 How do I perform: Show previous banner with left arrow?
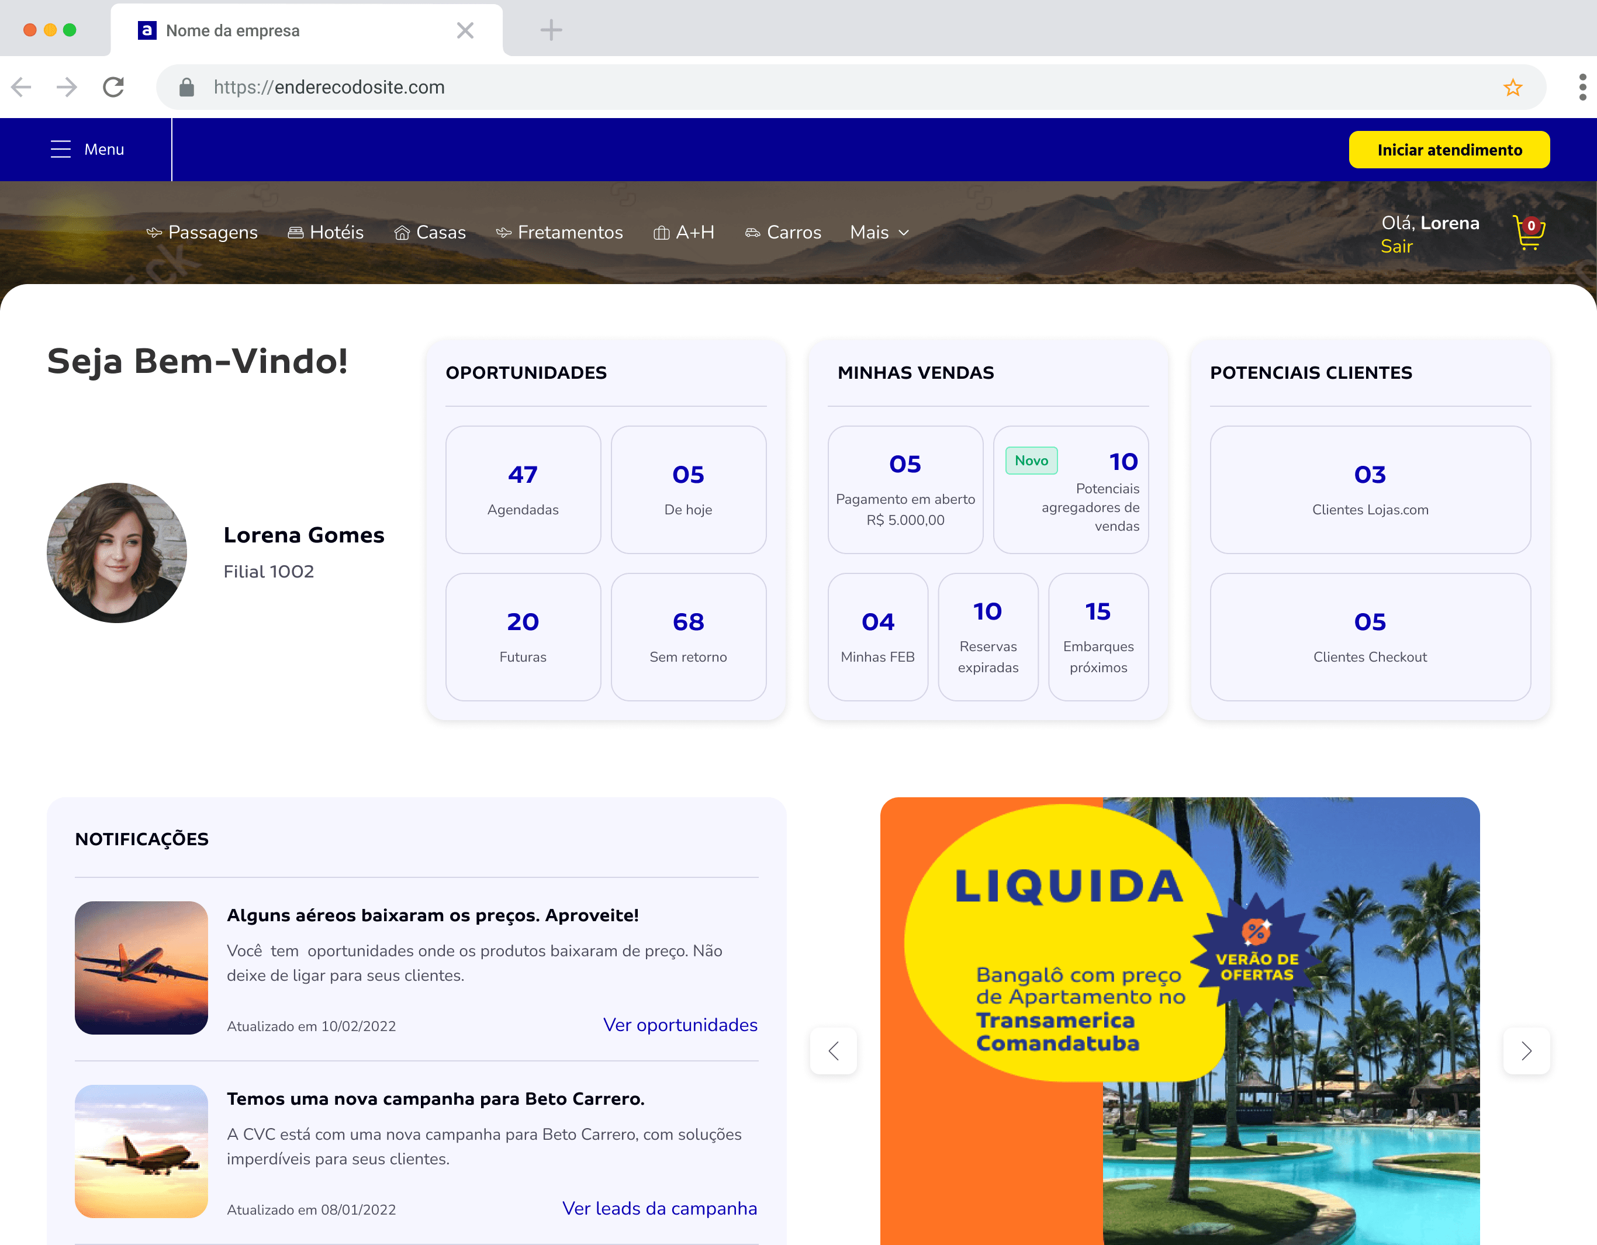834,1050
